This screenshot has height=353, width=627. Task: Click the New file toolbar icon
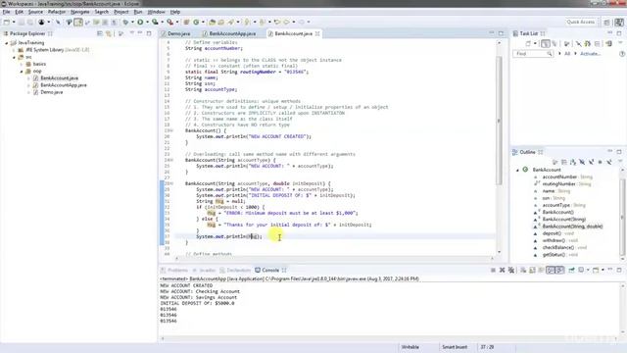7,22
